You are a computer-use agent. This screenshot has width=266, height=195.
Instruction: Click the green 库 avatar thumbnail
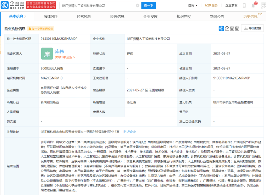pyautogui.click(x=47, y=54)
